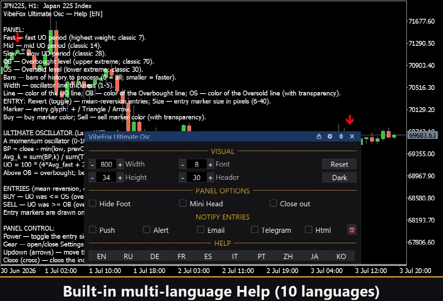The height and width of the screenshot is (301, 443).
Task: Click the Font value field showing 8
Action: pyautogui.click(x=197, y=164)
